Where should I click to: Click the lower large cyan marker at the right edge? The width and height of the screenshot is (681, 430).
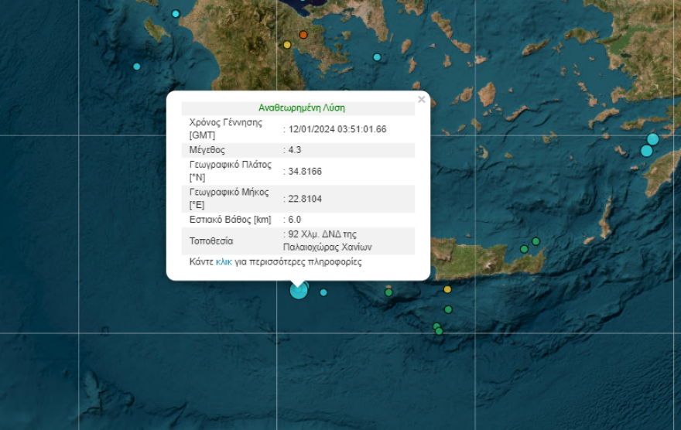(646, 151)
